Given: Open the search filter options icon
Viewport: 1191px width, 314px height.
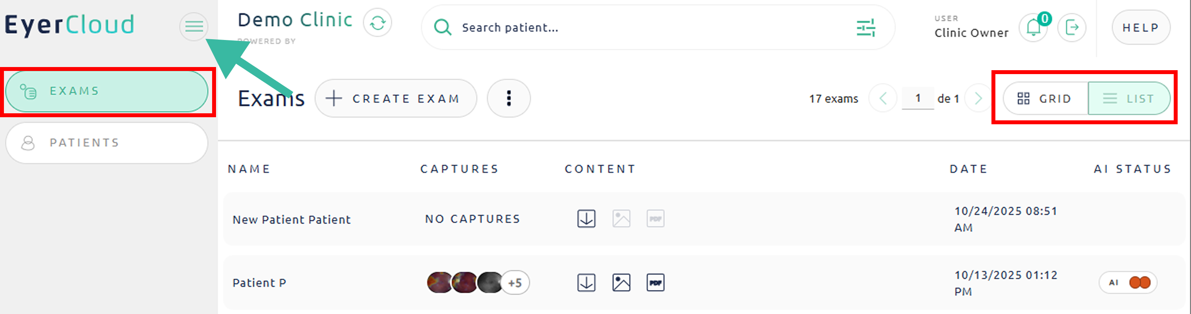Looking at the screenshot, I should (x=865, y=28).
